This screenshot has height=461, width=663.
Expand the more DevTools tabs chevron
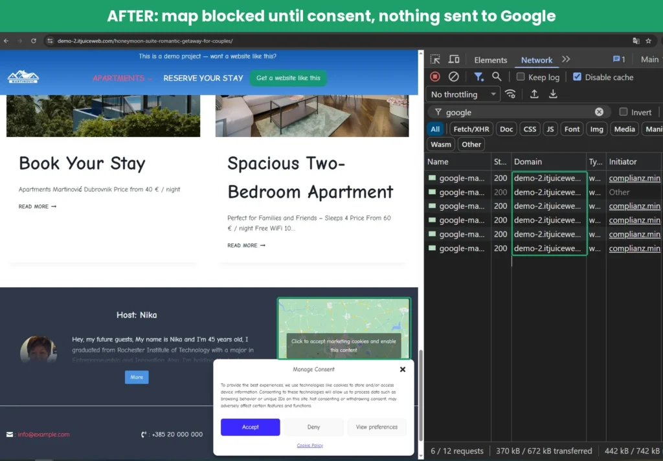point(566,59)
